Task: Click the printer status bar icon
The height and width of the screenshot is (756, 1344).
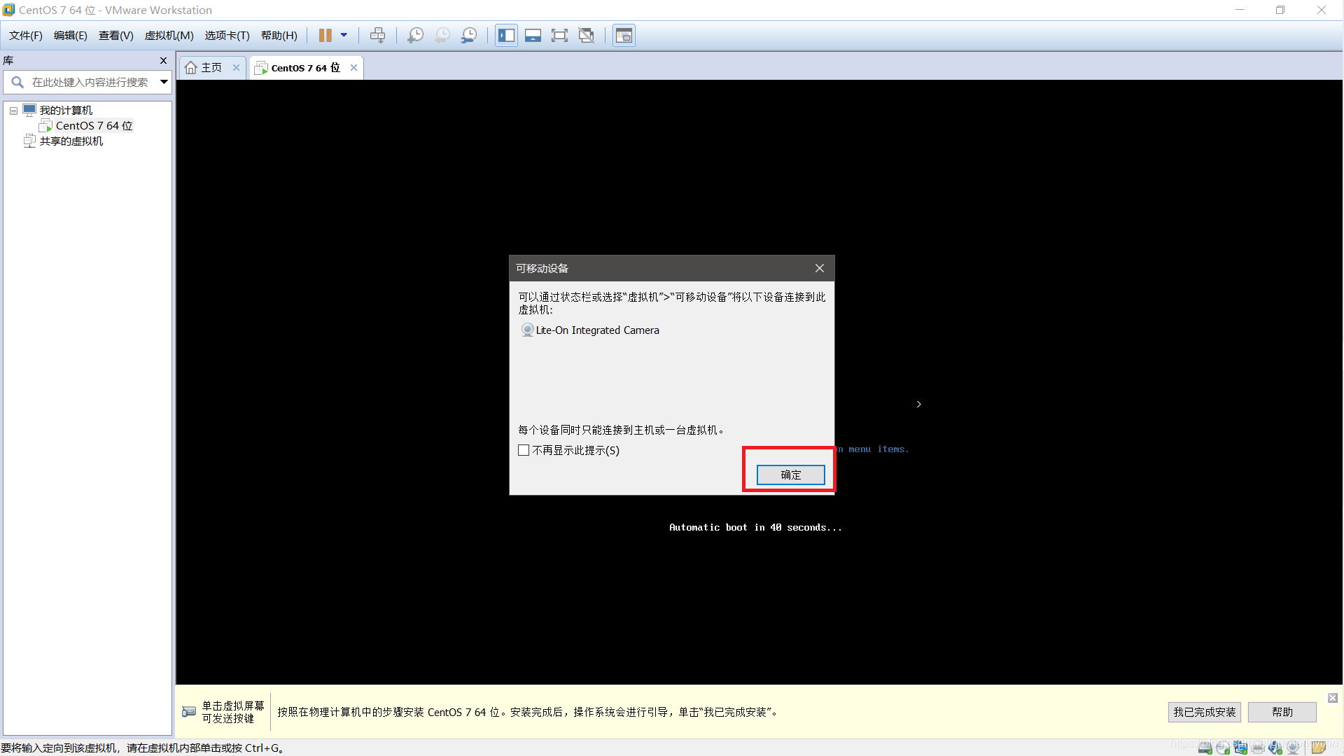Action: (1258, 748)
